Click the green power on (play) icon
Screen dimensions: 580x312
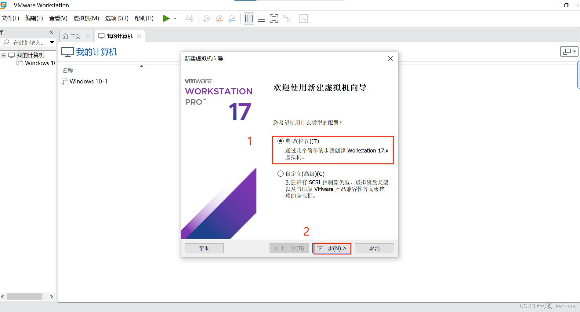(166, 18)
